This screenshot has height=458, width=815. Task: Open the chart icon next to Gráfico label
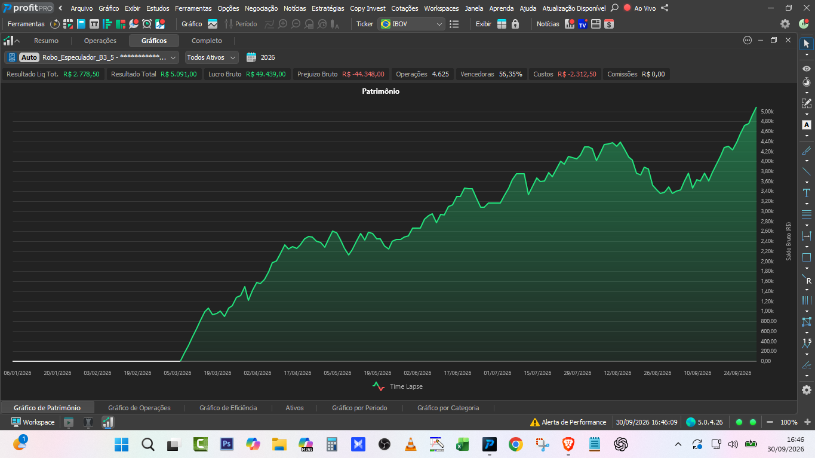point(213,24)
